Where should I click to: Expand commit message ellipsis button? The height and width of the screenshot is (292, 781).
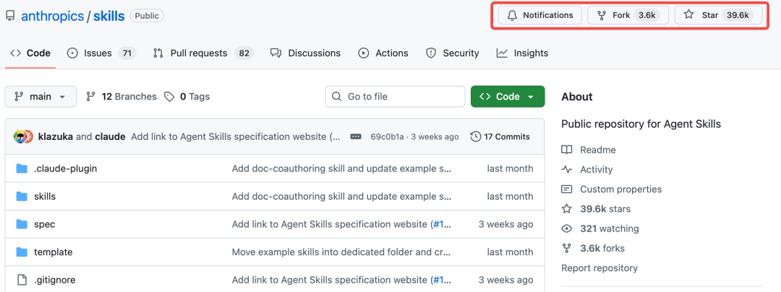(355, 137)
